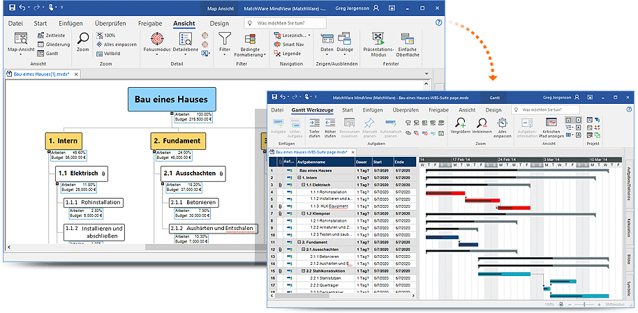This screenshot has width=638, height=313.
Task: Click Verkleinern zoom-out in Gantt window
Action: click(482, 126)
